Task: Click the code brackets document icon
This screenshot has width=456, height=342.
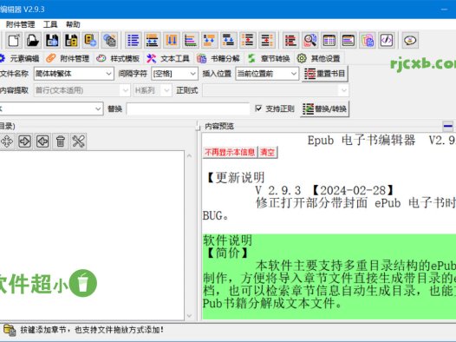Action: [387, 40]
